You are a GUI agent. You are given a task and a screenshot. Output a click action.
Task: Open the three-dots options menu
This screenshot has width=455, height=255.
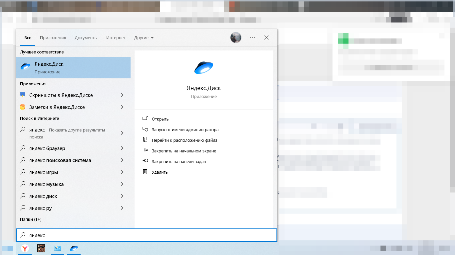252,38
